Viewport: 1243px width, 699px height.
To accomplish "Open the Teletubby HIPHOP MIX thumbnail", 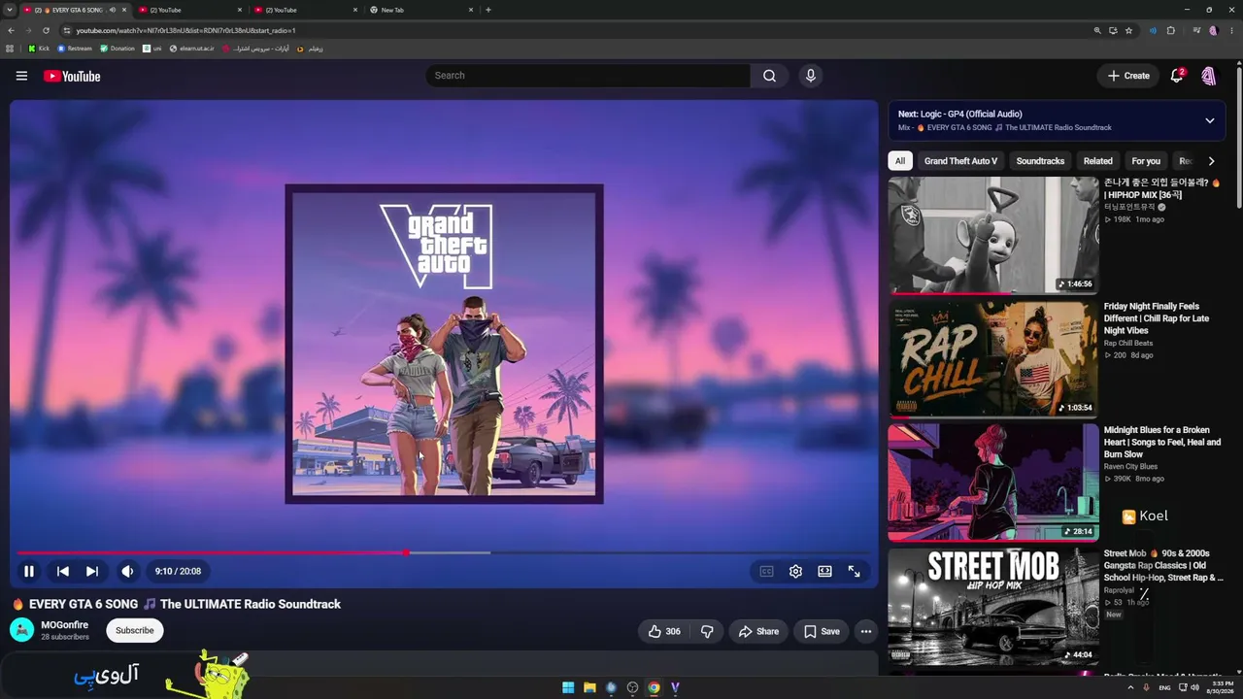I will pyautogui.click(x=993, y=235).
